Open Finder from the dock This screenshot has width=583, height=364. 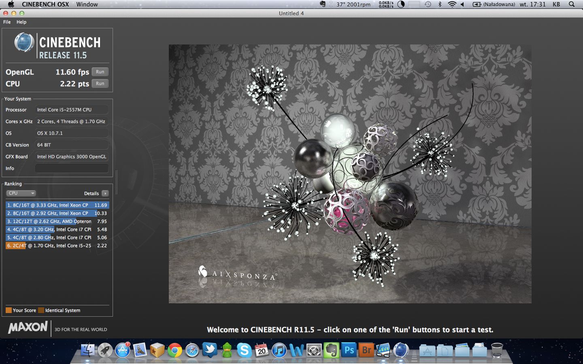(87, 350)
